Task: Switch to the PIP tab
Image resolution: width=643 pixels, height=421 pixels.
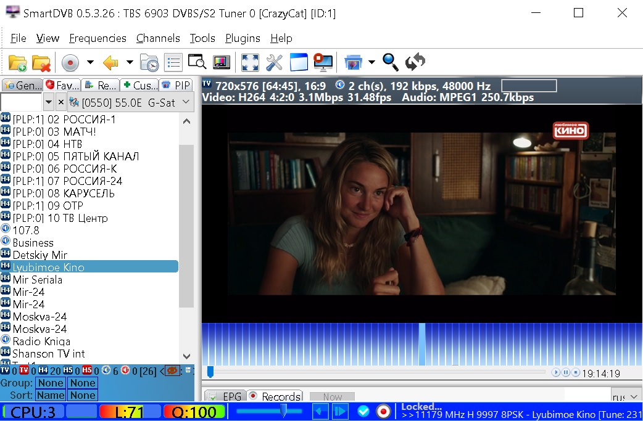Action: click(x=176, y=85)
